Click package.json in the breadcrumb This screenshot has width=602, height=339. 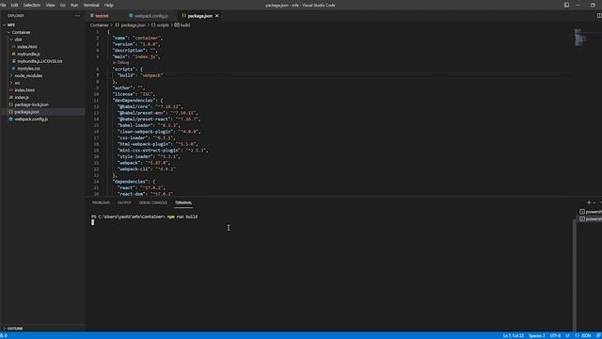tap(133, 25)
